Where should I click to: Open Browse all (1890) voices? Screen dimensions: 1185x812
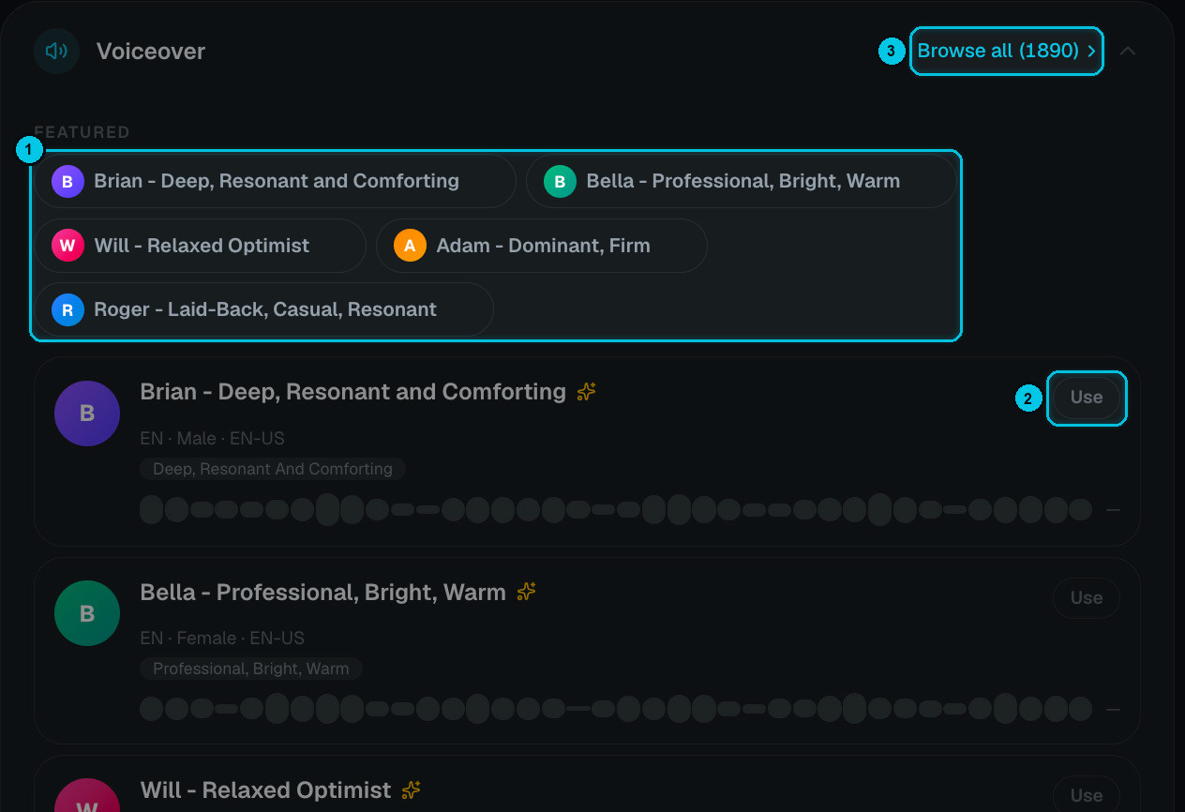click(x=1006, y=51)
